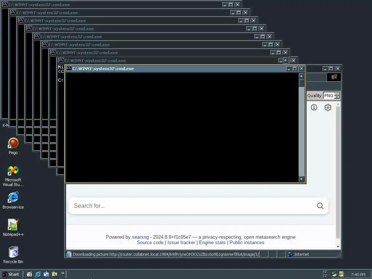
Task: Open the Source code link
Action: pos(150,242)
